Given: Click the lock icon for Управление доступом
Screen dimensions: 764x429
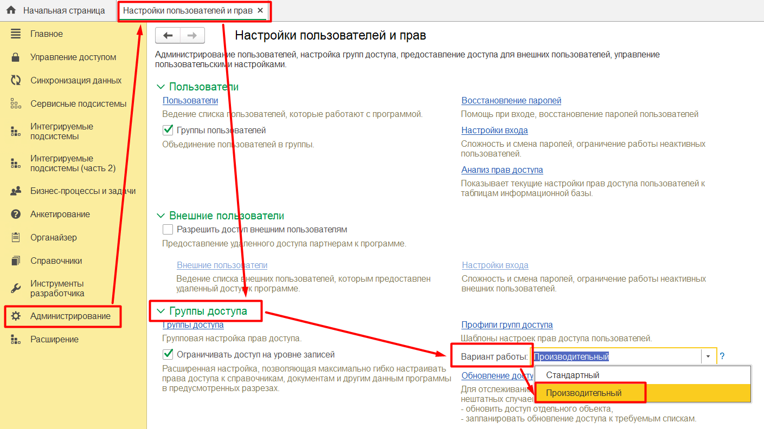Looking at the screenshot, I should [16, 57].
